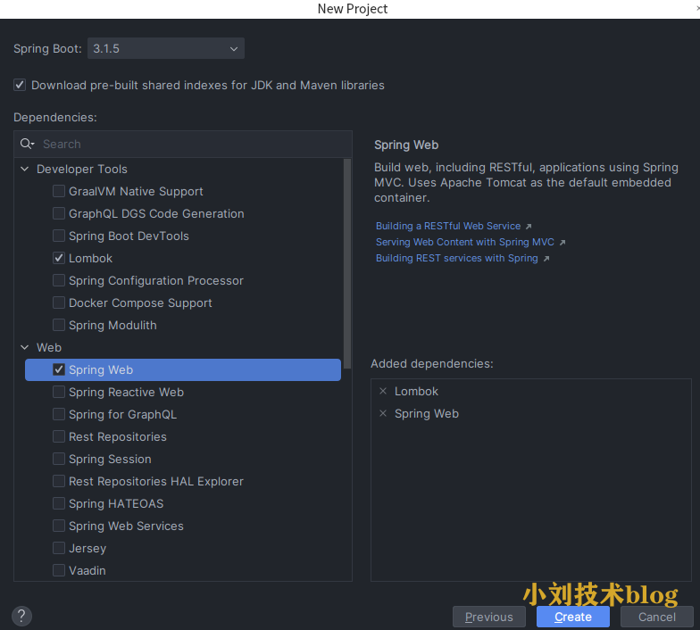Click arrow icon next to Serving Web Content link
This screenshot has width=700, height=630.
point(562,243)
